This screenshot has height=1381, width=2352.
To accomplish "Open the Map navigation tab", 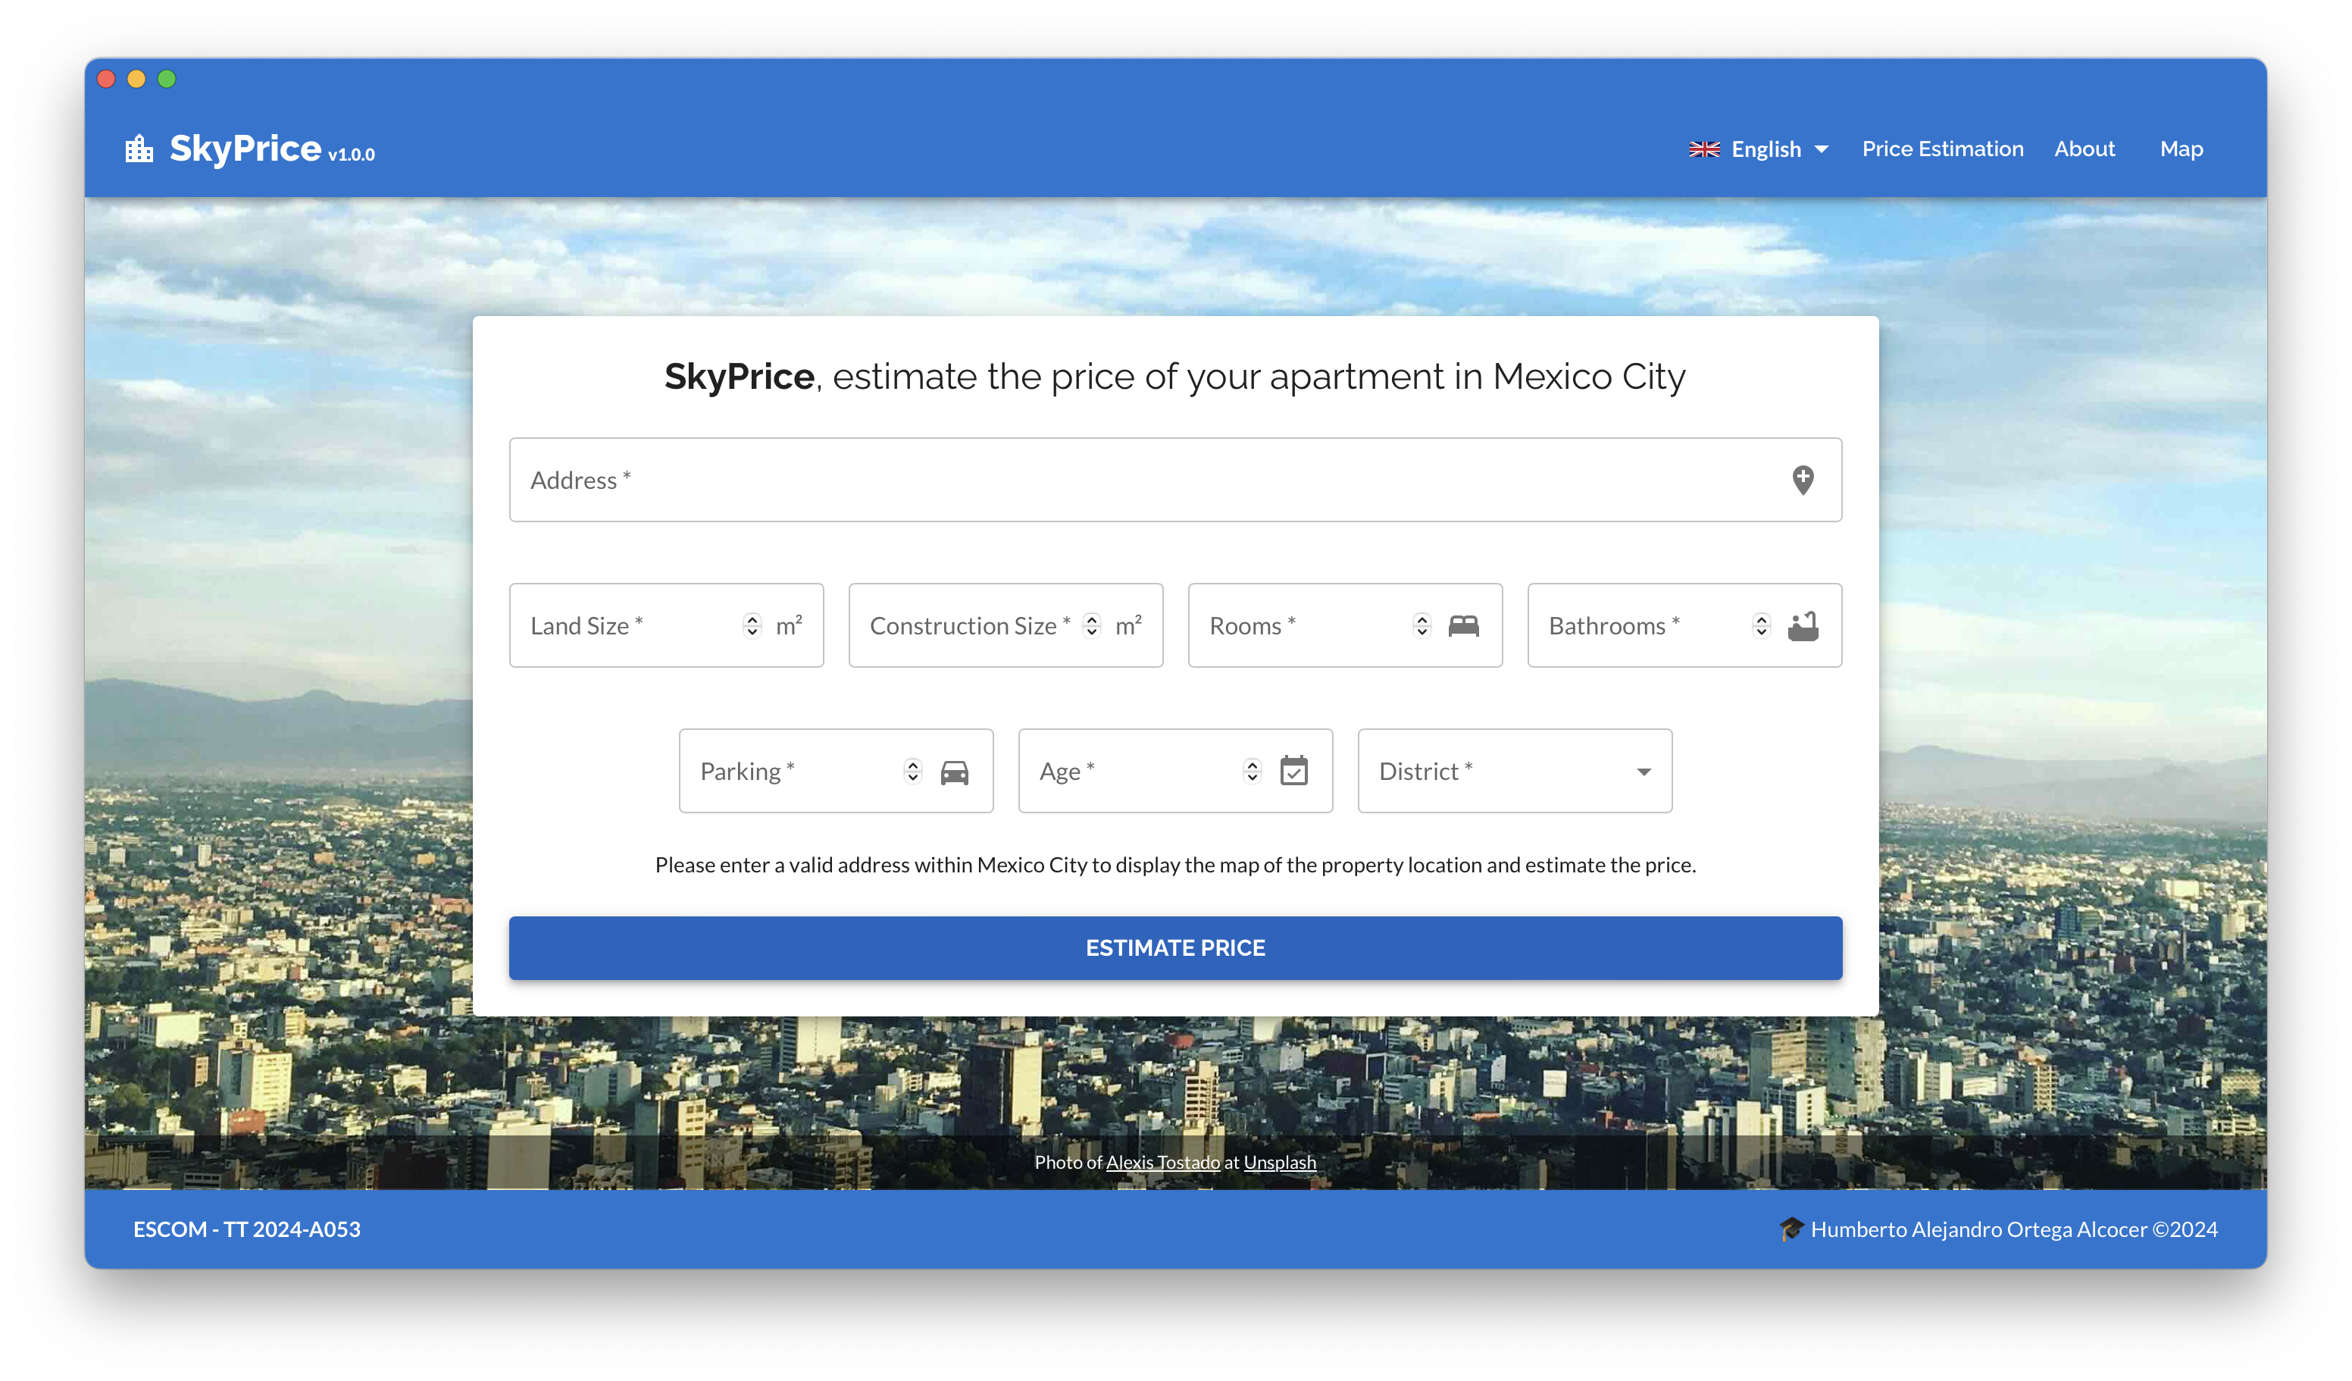I will (2181, 148).
